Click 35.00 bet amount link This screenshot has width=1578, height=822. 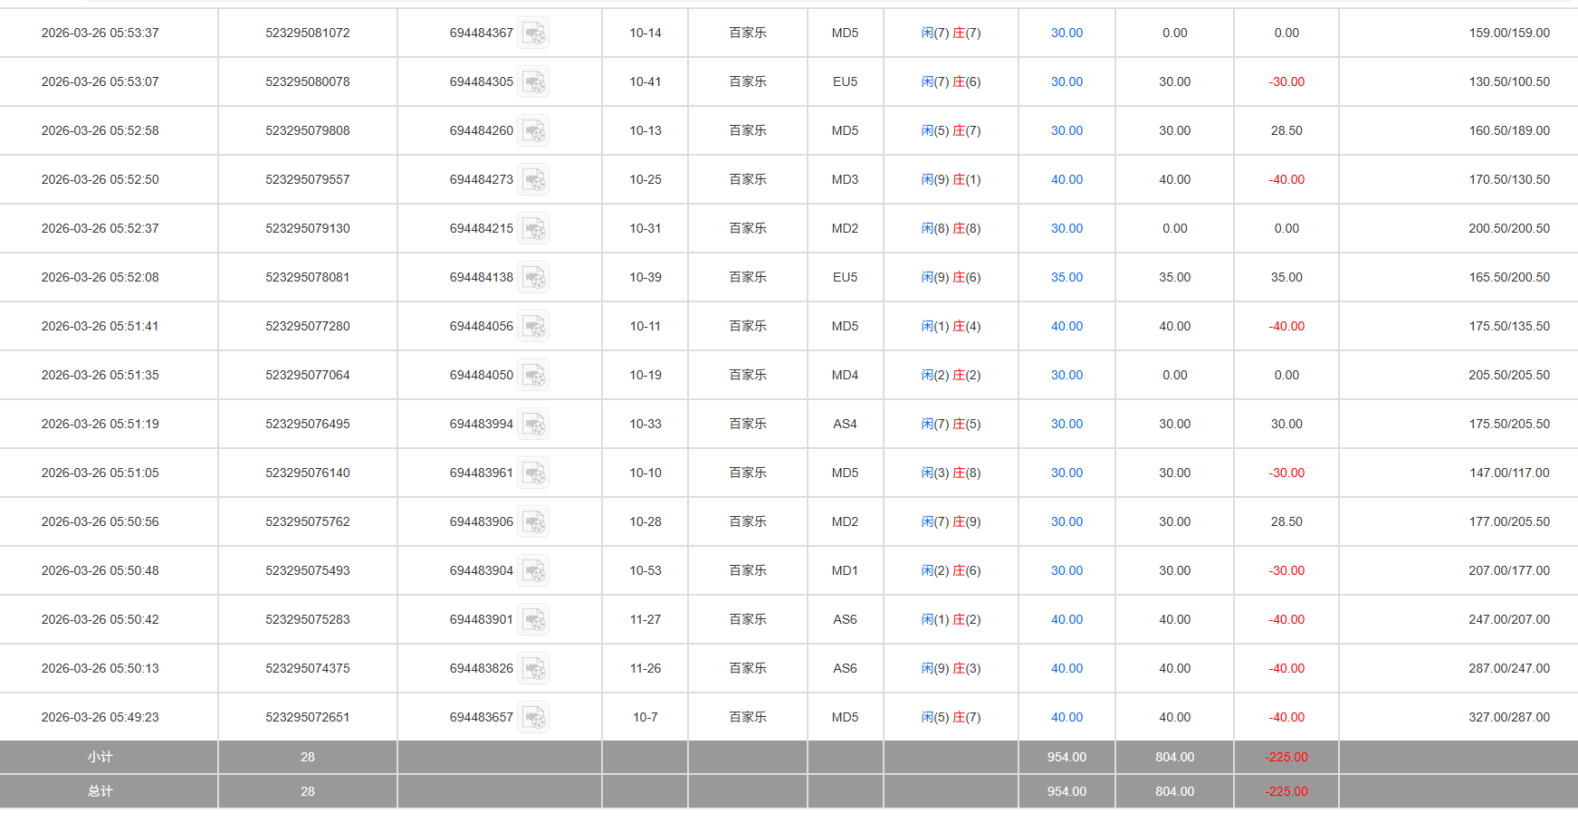1066,278
